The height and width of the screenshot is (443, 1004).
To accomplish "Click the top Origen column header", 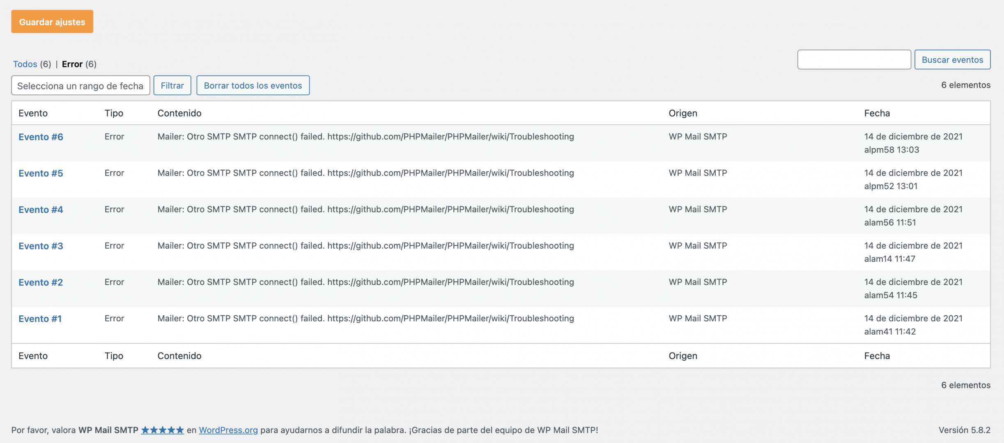I will 683,113.
